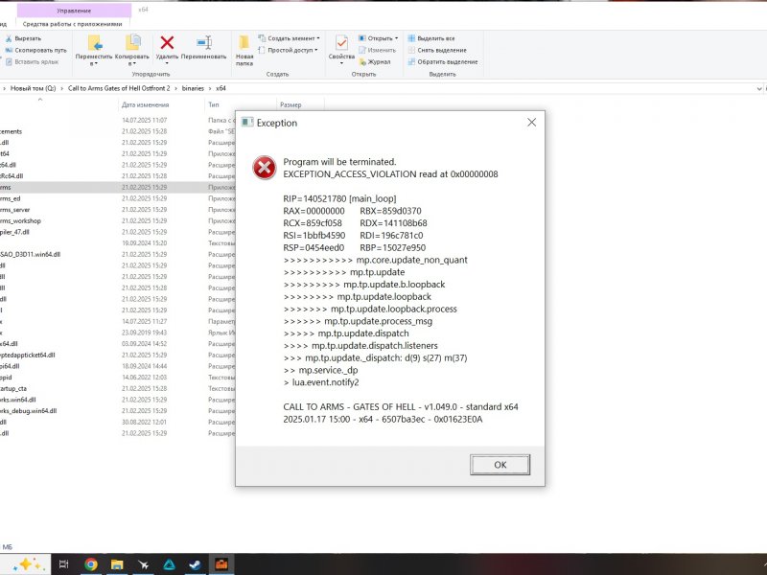Create a new folder with Новая папка
The image size is (767, 575).
pyautogui.click(x=244, y=50)
